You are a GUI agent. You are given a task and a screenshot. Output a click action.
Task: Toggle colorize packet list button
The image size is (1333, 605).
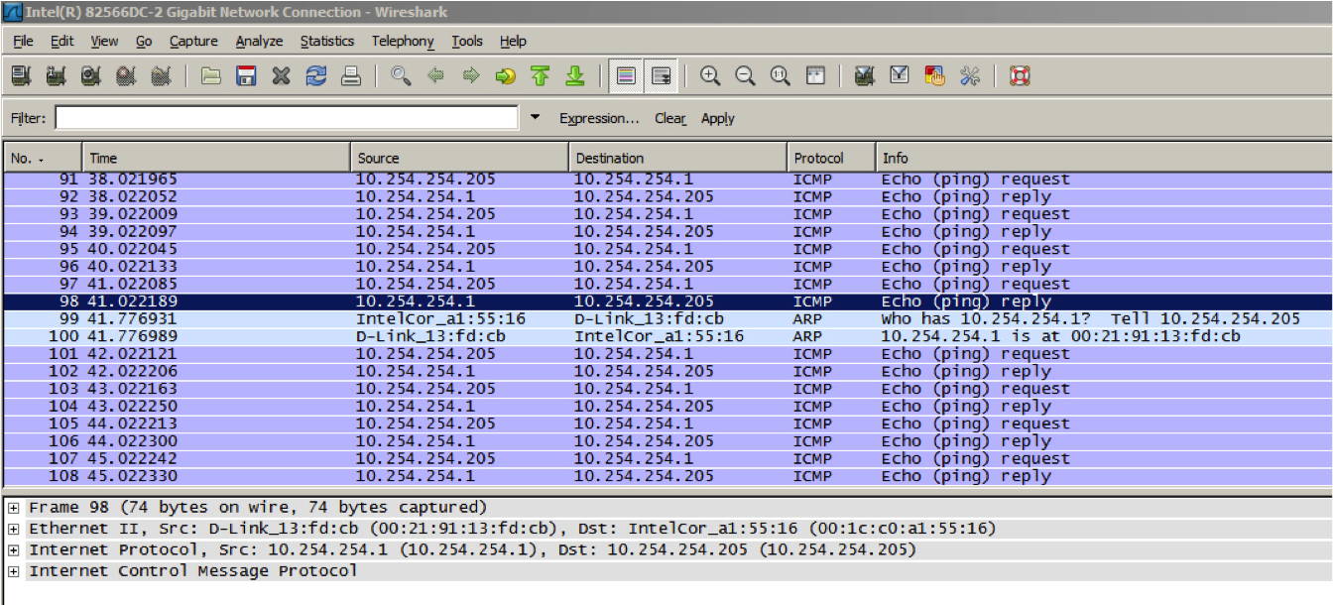tap(626, 76)
